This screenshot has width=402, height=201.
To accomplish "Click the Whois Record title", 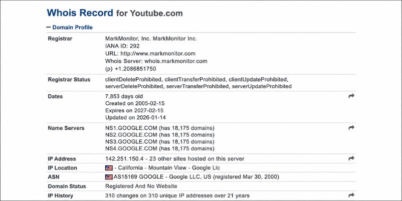I will coord(80,13).
